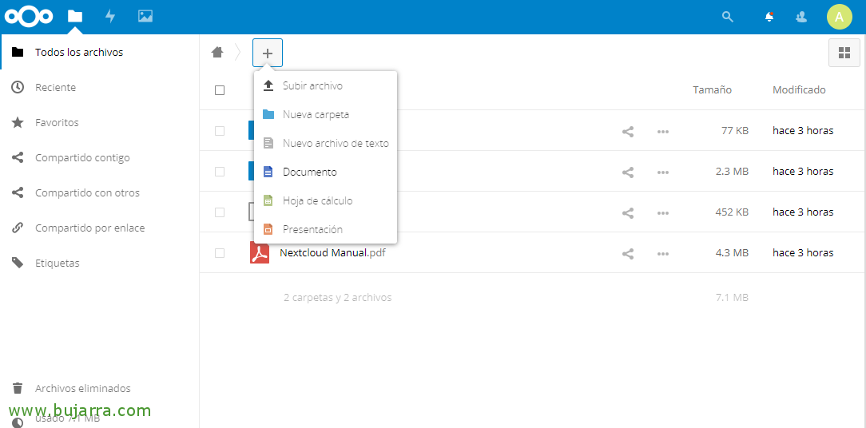Open the Gallery app icon

click(145, 16)
